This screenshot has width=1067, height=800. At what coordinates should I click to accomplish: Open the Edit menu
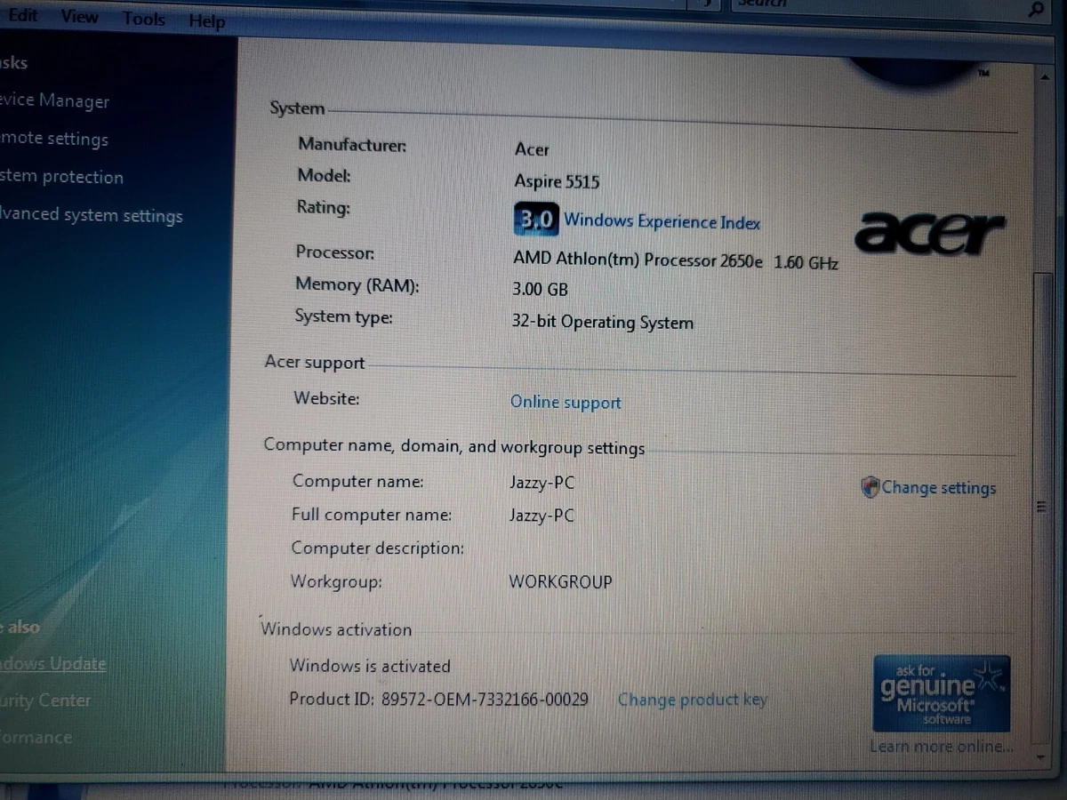21,15
